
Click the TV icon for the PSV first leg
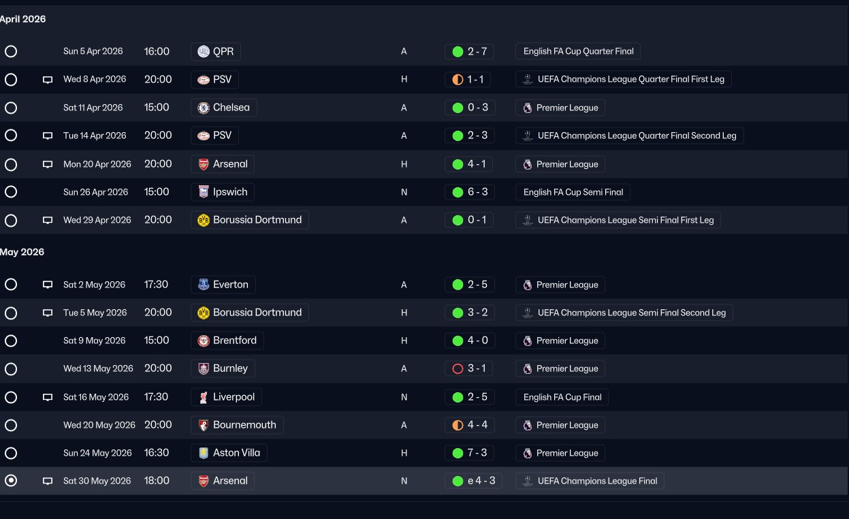click(48, 80)
